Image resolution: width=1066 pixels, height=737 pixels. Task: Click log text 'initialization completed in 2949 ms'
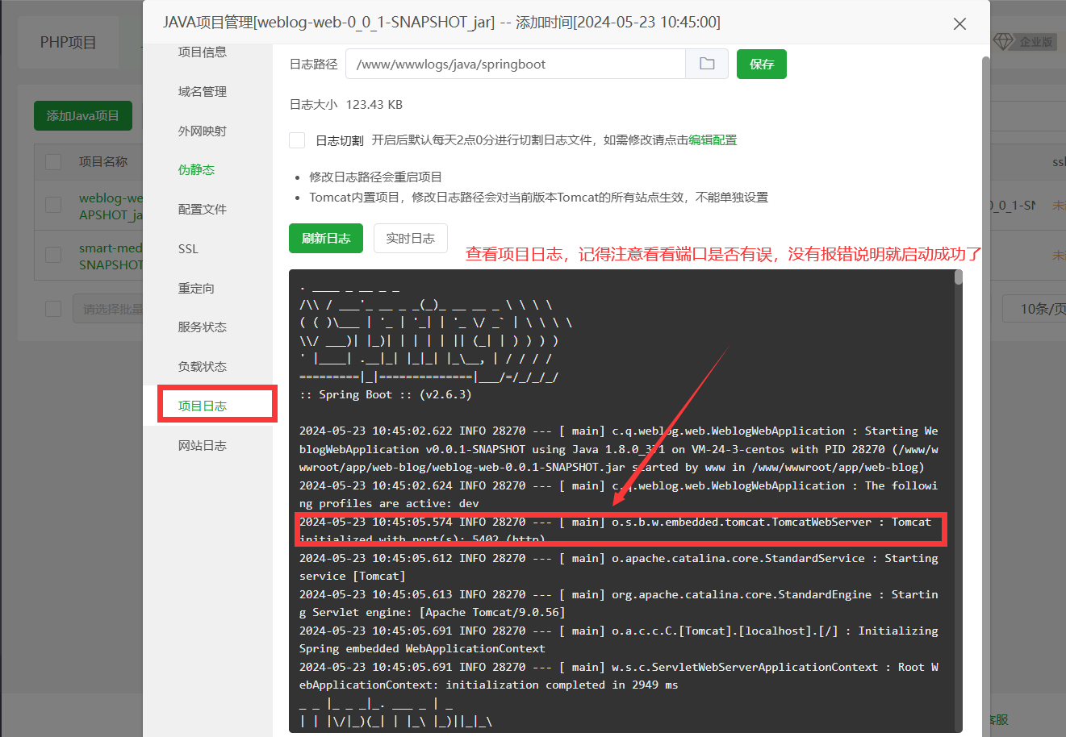[x=562, y=685]
